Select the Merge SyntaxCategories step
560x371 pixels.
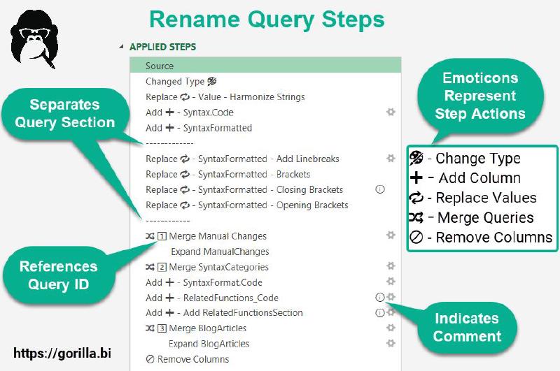tap(265, 267)
